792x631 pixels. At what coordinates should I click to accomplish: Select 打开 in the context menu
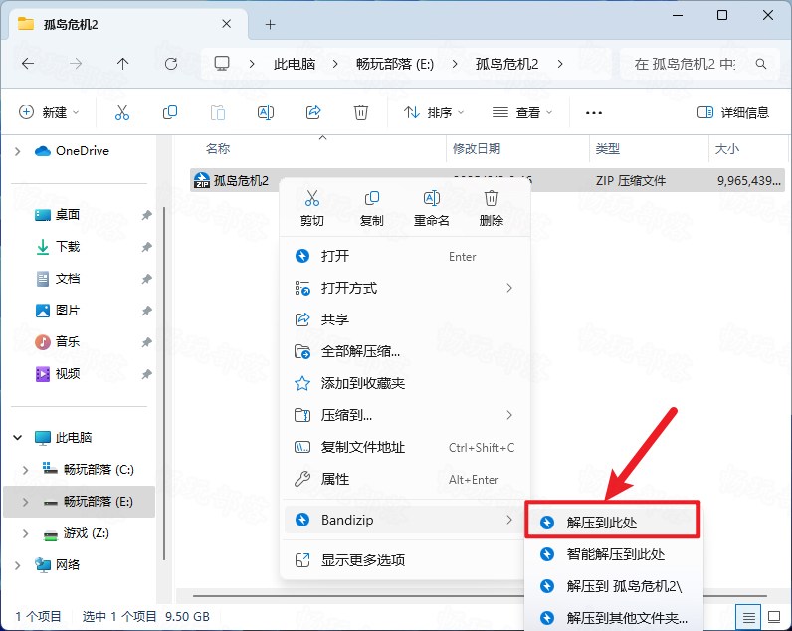(405, 256)
